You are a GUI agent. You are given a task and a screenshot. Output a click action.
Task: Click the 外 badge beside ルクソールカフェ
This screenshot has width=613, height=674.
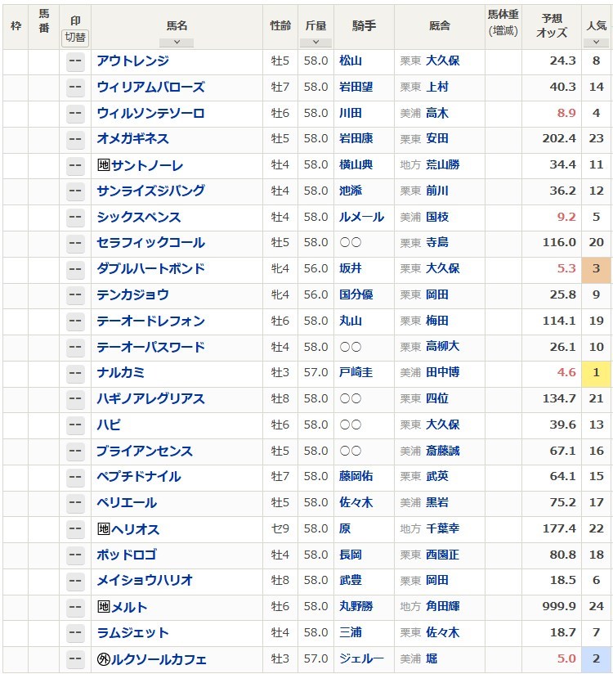click(x=103, y=658)
